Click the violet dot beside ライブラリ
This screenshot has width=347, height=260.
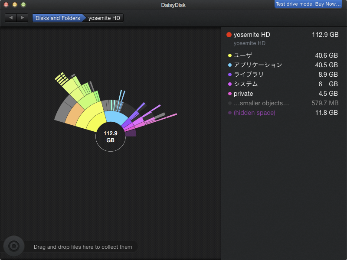pyautogui.click(x=230, y=75)
